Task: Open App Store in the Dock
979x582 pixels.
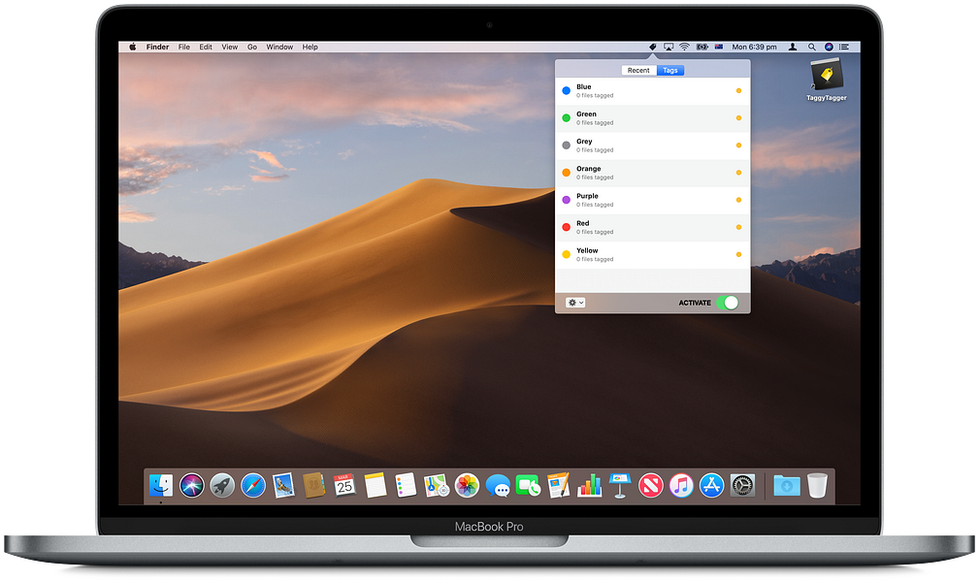Action: pos(712,485)
